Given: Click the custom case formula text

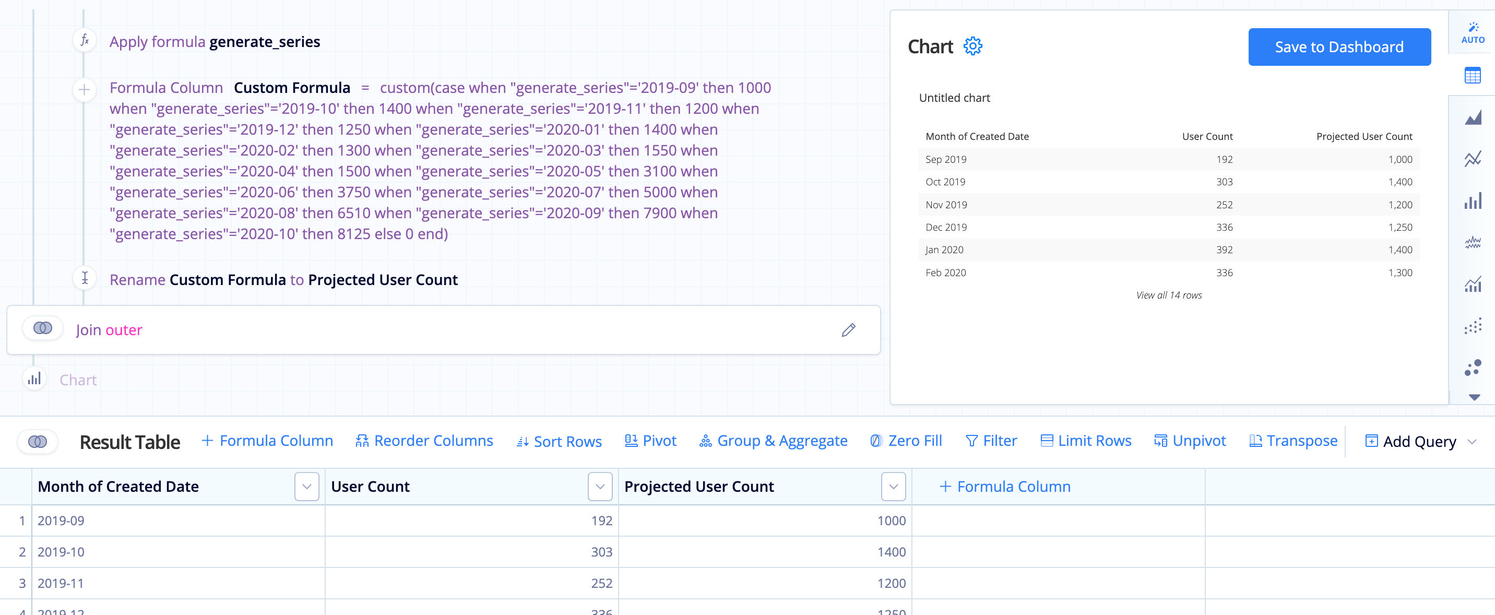Looking at the screenshot, I should coord(441,161).
